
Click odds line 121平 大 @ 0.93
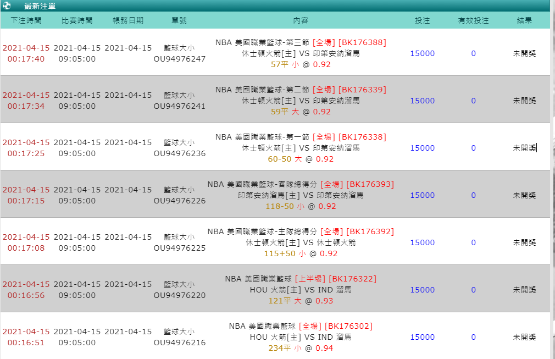[x=301, y=301]
